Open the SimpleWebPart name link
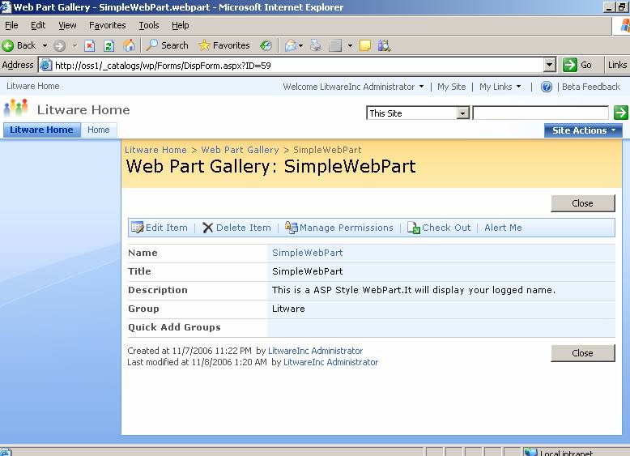630x456 pixels. [308, 253]
